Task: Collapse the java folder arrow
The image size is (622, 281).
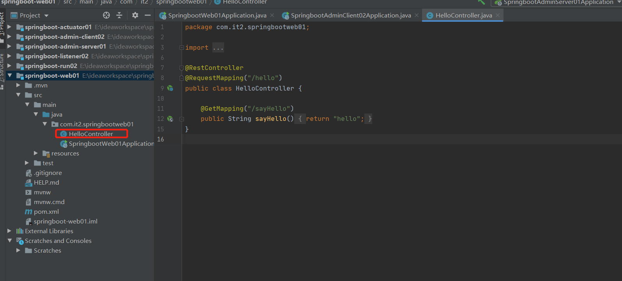Action: (x=36, y=114)
